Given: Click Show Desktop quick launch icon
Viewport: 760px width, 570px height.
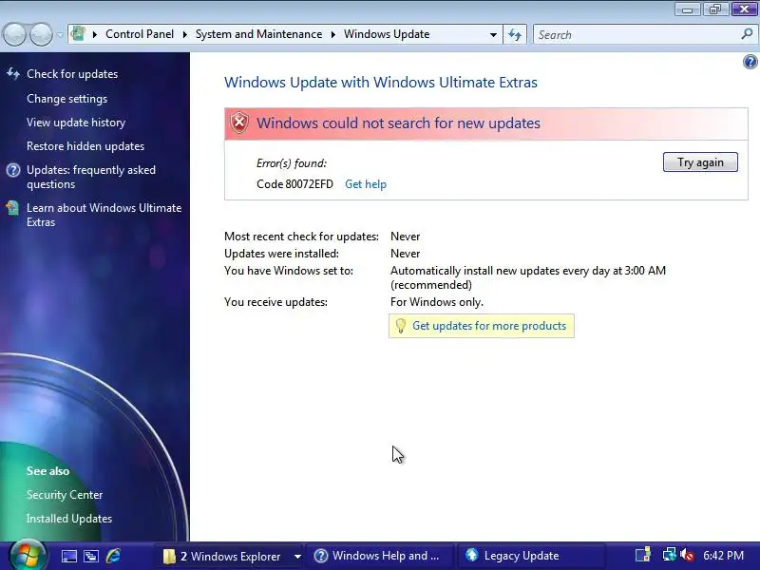Looking at the screenshot, I should 68,556.
